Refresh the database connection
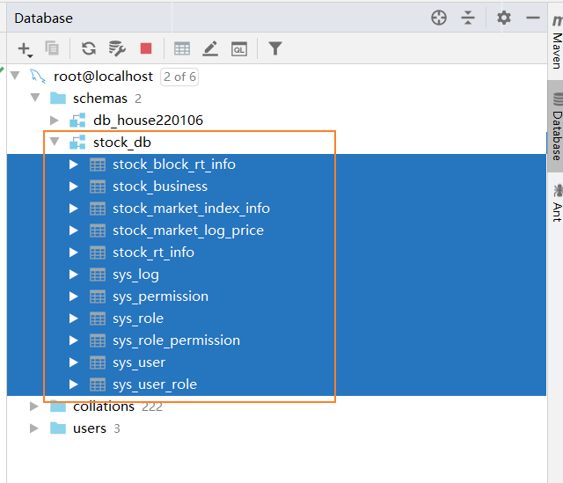This screenshot has width=563, height=483. (x=89, y=48)
